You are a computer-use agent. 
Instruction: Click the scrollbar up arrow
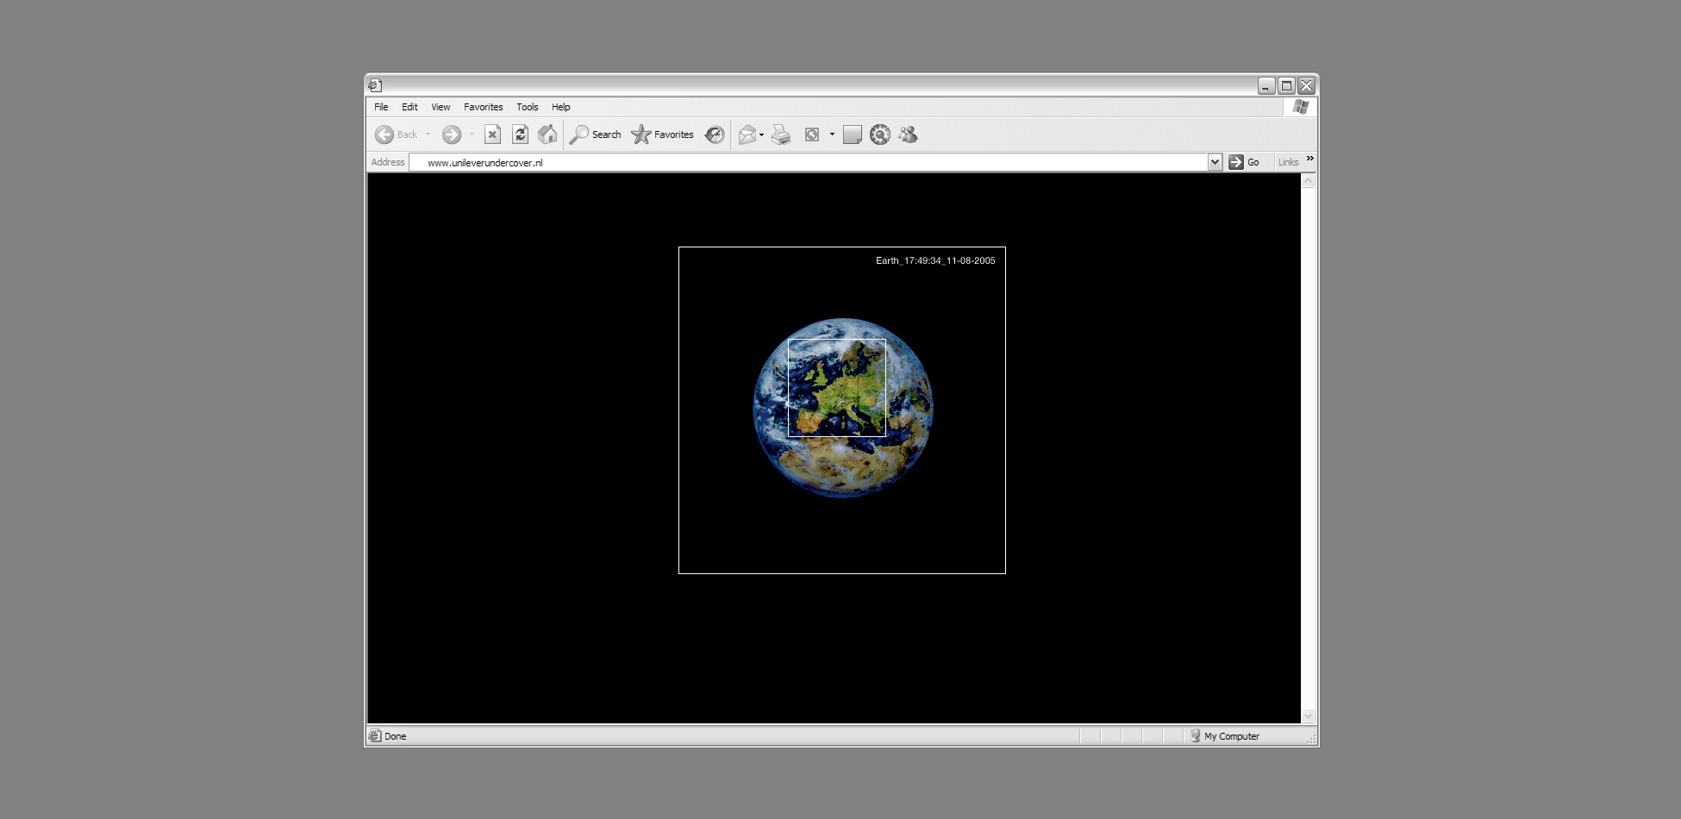[1308, 181]
